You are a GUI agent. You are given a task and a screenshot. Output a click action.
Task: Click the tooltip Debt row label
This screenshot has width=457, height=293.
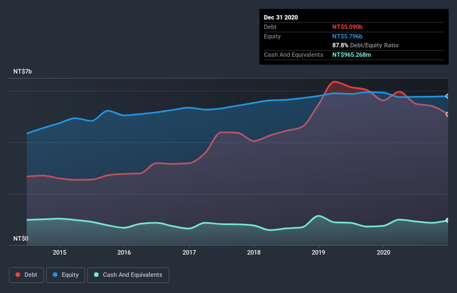pos(270,27)
